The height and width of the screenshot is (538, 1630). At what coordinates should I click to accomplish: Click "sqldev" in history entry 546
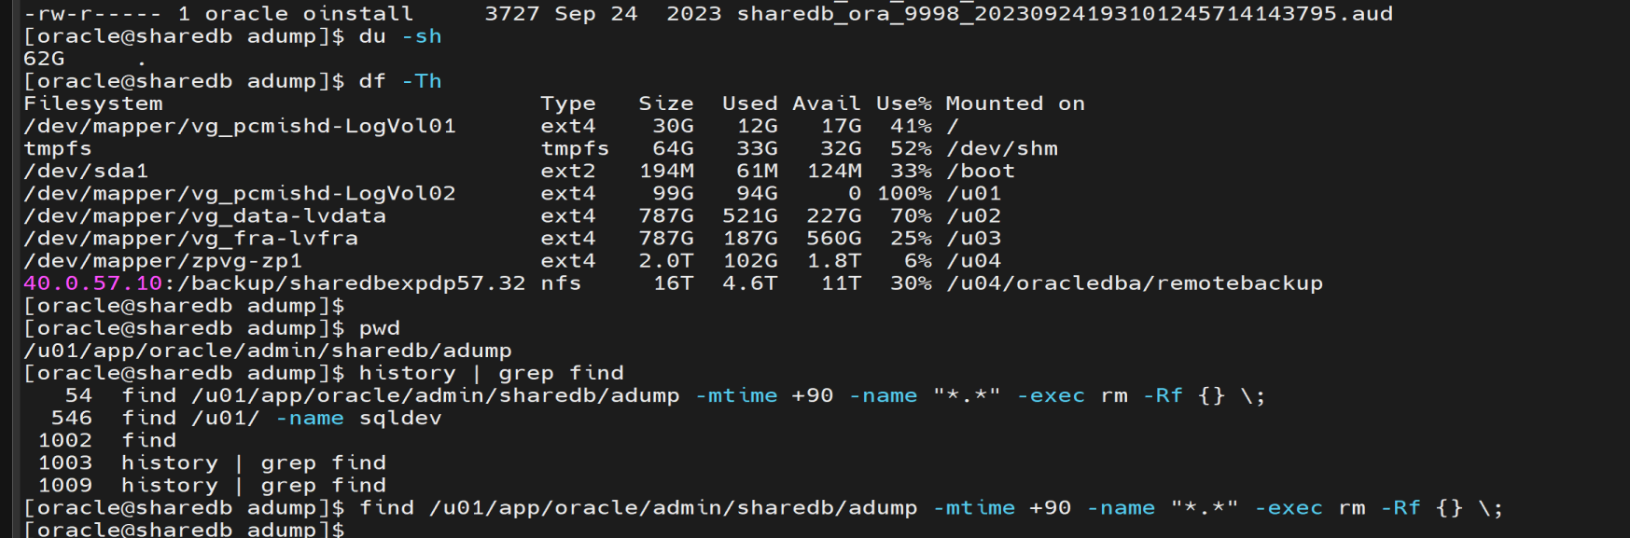(x=400, y=418)
